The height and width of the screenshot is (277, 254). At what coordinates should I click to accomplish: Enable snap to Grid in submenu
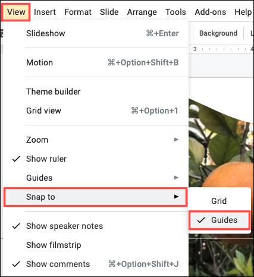coord(219,201)
